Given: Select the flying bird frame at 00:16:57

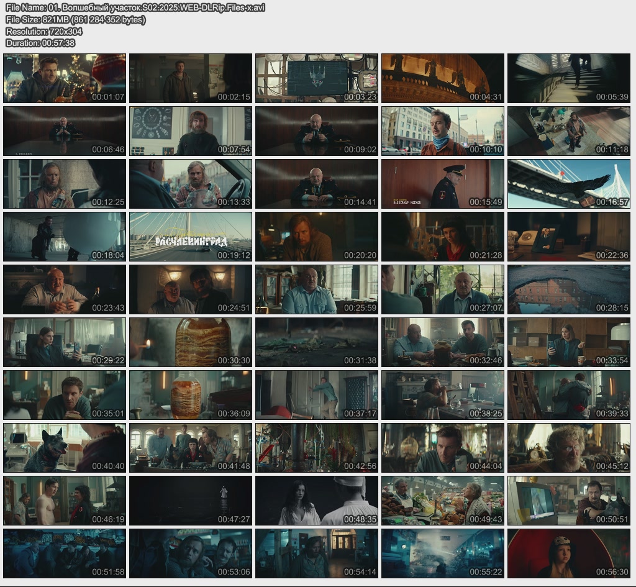Looking at the screenshot, I should 568,184.
